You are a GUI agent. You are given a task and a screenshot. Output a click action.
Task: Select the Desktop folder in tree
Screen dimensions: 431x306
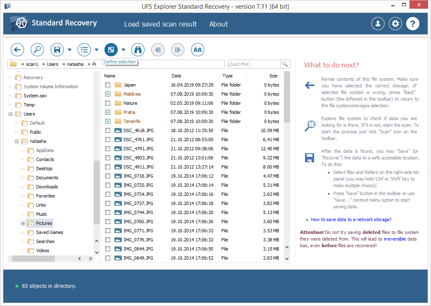[x=44, y=169]
